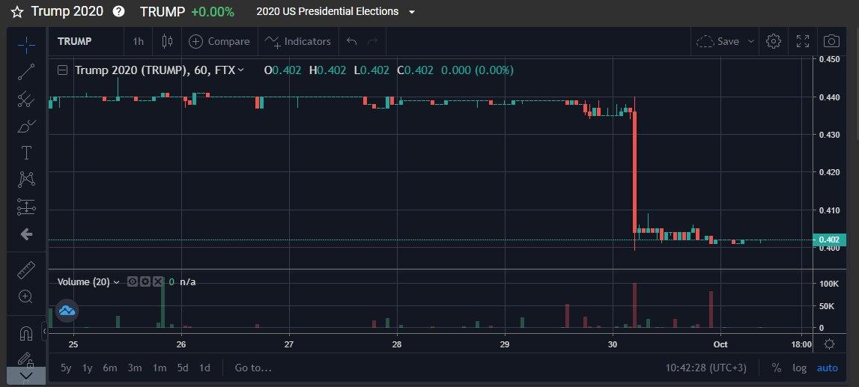
Task: Open the Indicators menu
Action: (298, 41)
